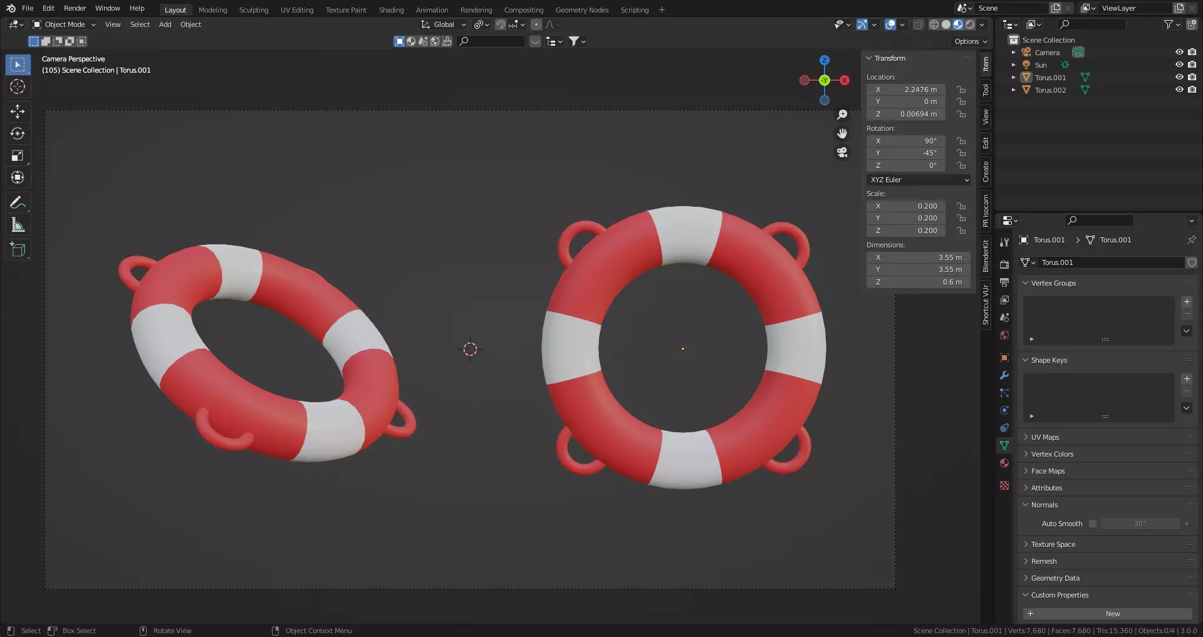Click the mesh name field Torus.001
Screen dimensions: 1203x637
pos(1110,262)
